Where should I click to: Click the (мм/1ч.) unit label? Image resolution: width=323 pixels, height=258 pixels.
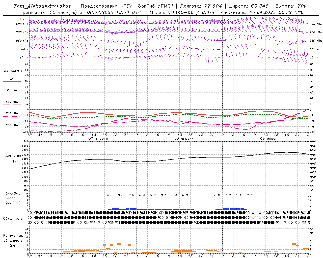[x=13, y=203]
